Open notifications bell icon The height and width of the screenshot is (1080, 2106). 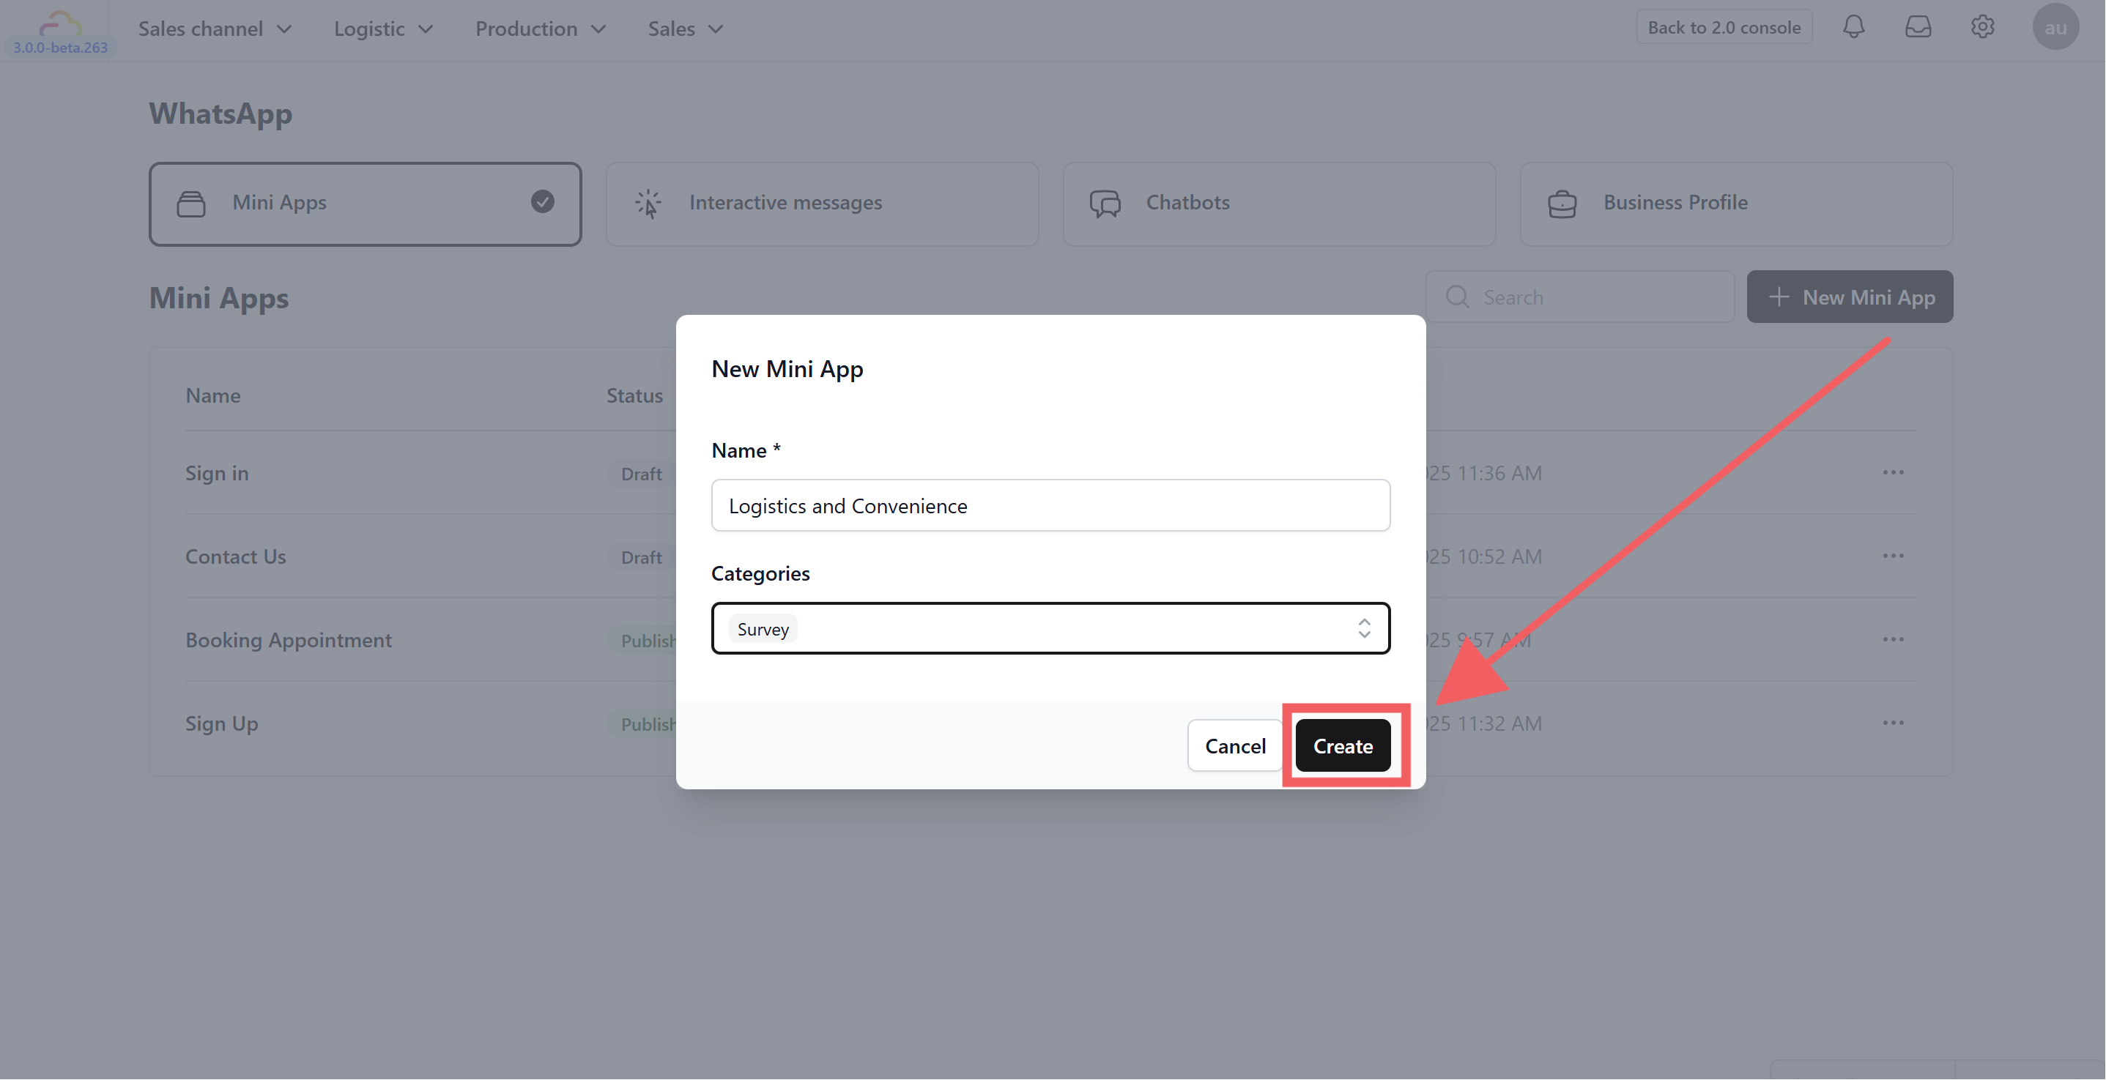coord(1853,27)
